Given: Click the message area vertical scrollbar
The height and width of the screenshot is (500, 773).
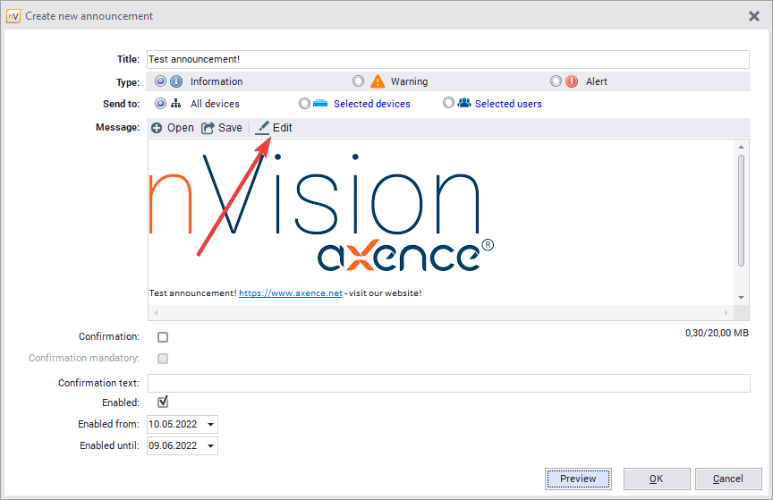Looking at the screenshot, I should (x=741, y=210).
